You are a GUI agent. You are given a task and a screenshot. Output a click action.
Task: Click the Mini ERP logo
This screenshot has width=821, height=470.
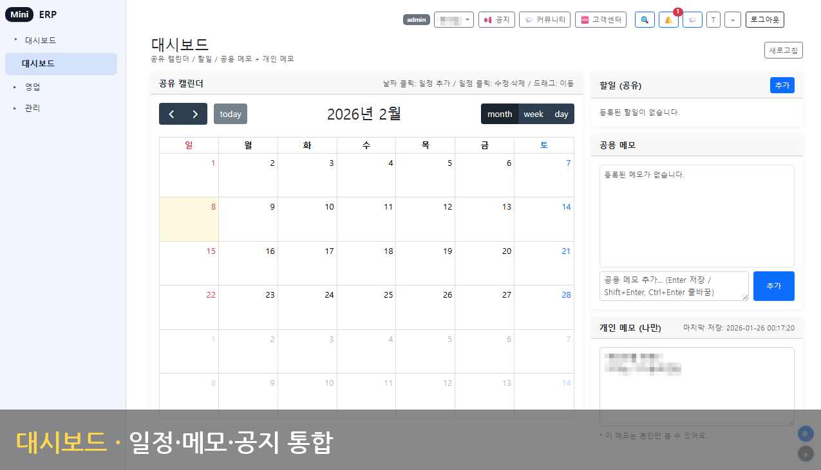tap(31, 15)
